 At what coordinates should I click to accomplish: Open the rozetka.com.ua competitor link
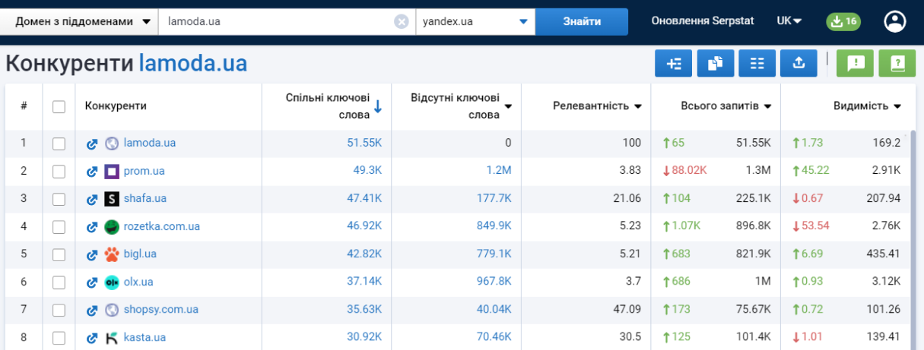point(162,226)
